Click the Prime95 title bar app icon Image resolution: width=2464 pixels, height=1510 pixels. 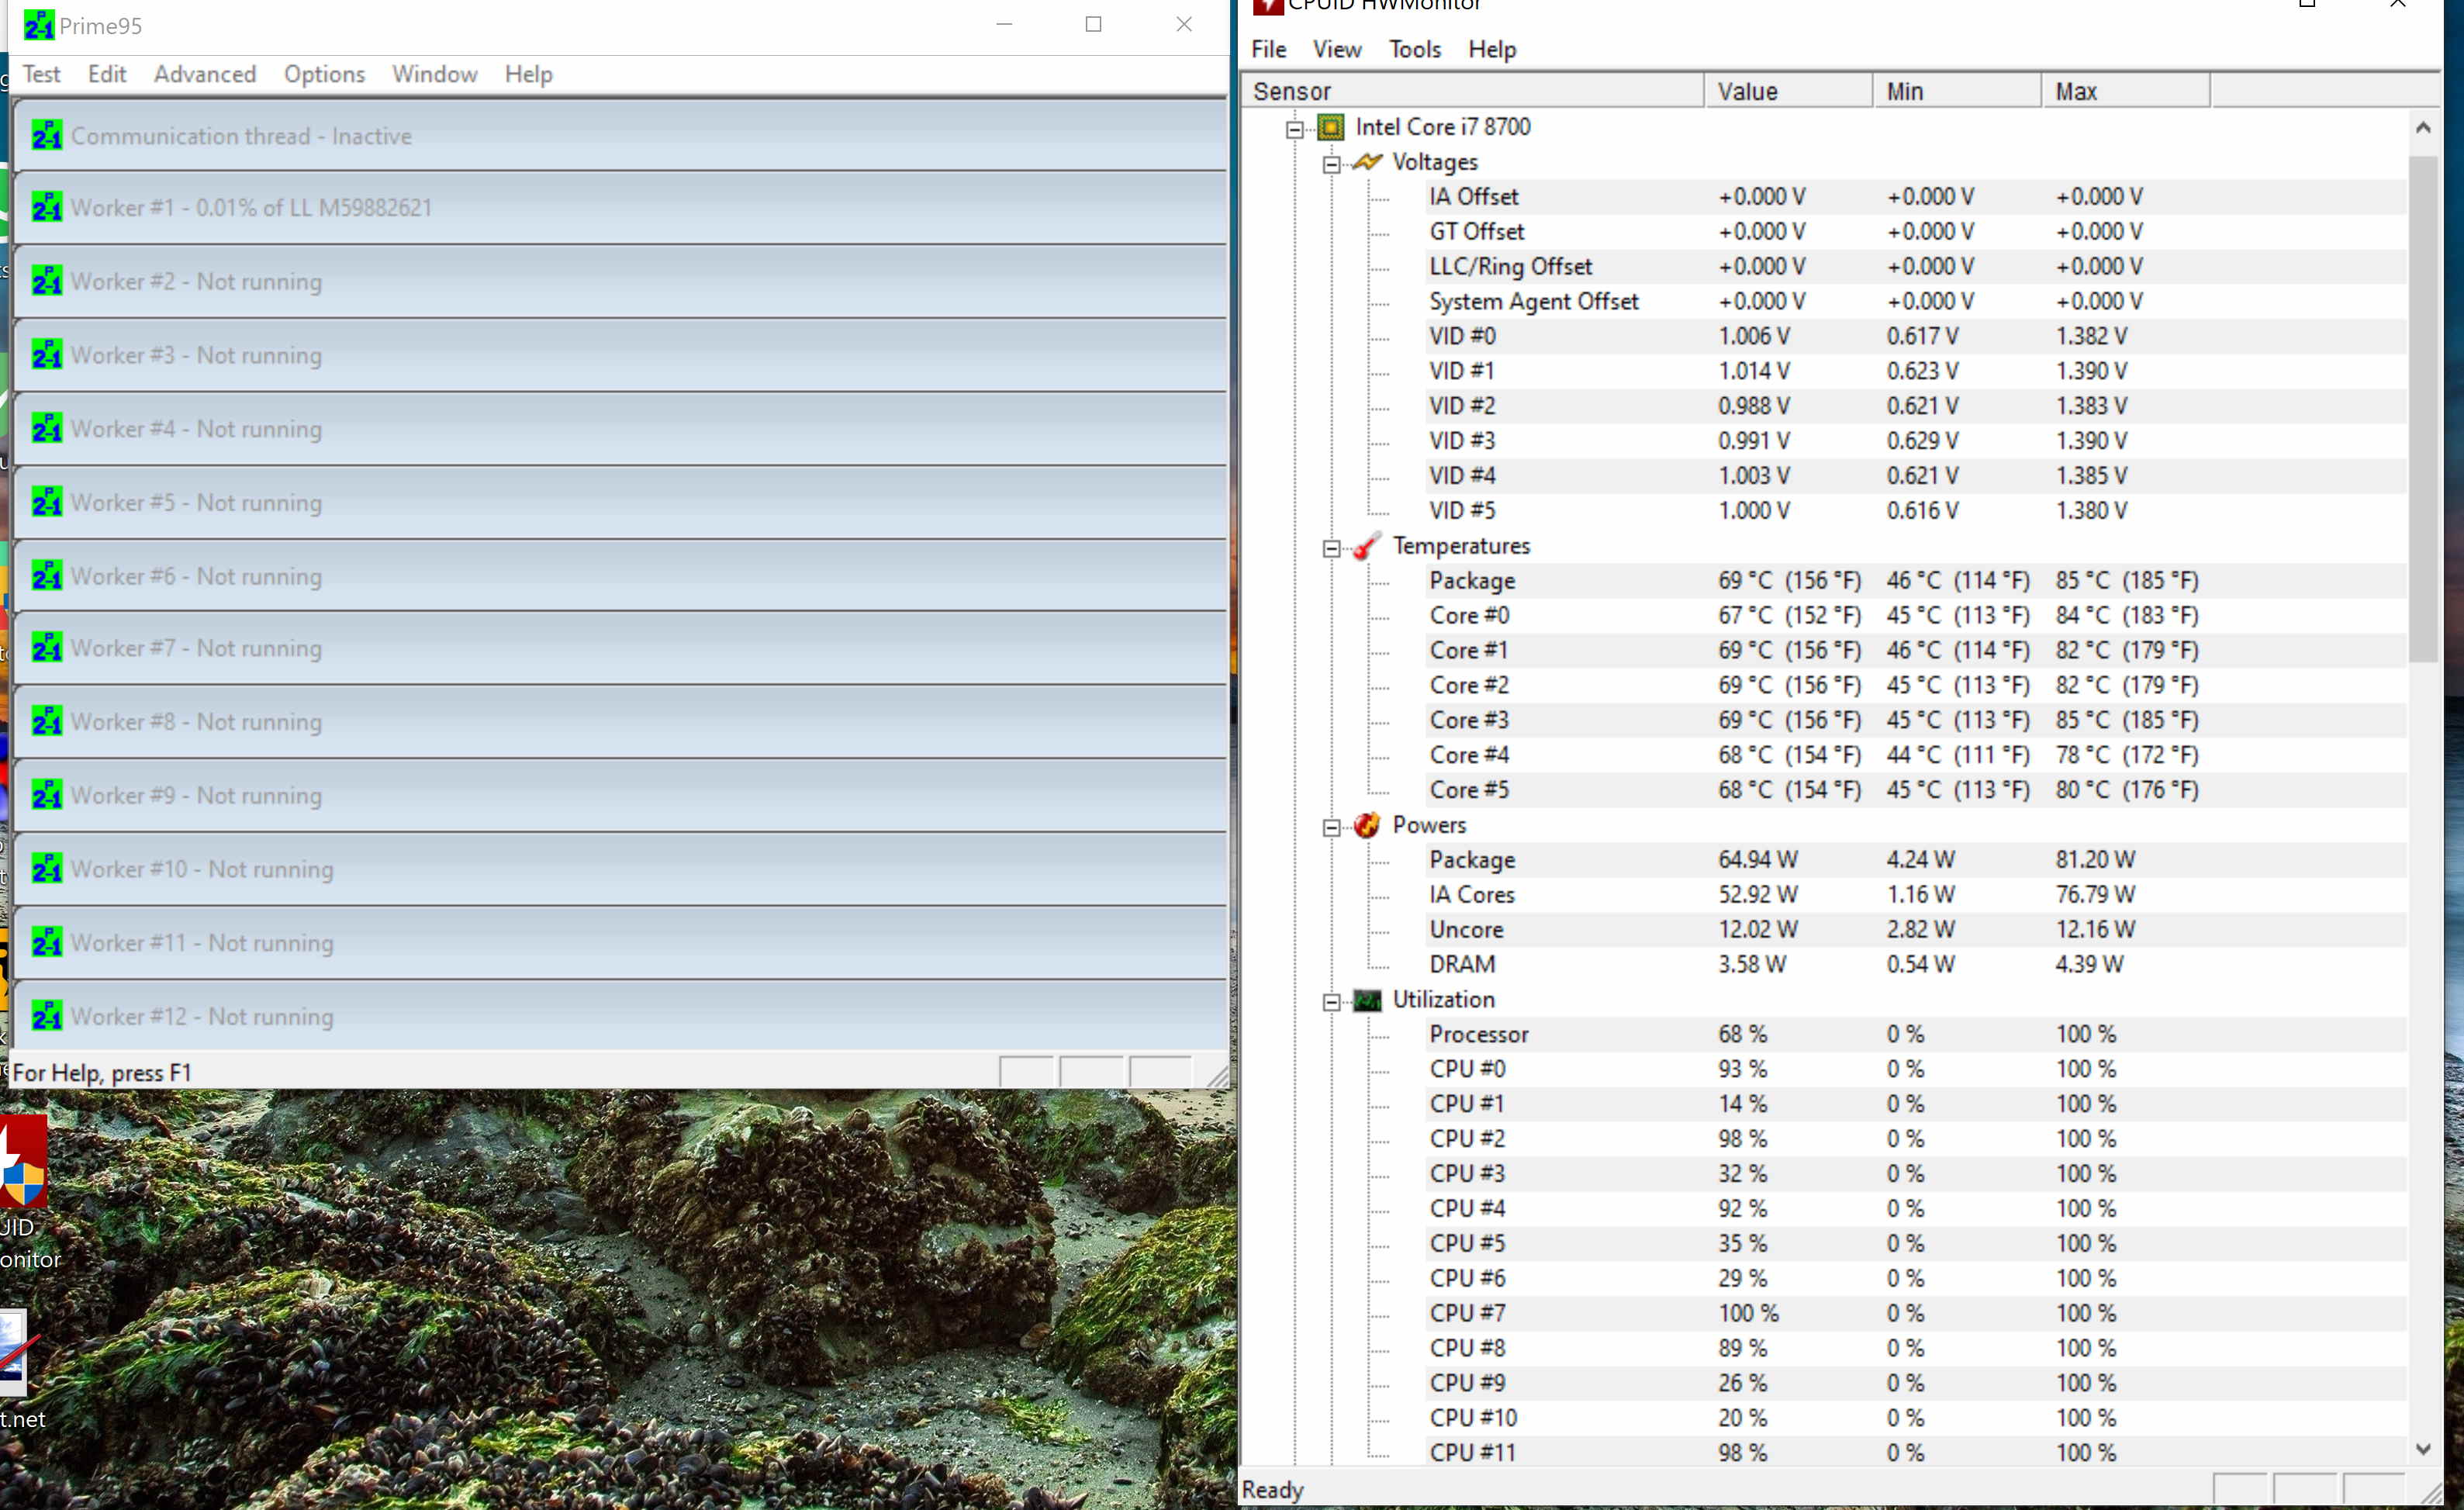coord(39,25)
